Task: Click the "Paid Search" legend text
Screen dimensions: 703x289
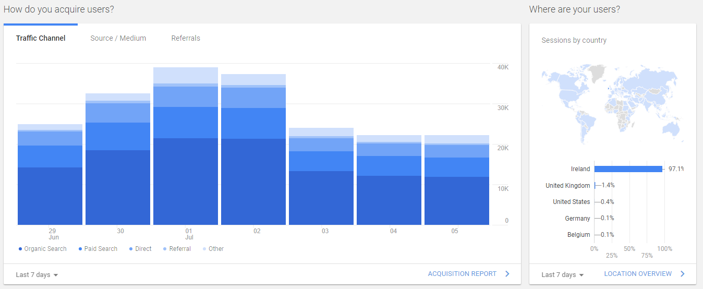Action: tap(101, 249)
